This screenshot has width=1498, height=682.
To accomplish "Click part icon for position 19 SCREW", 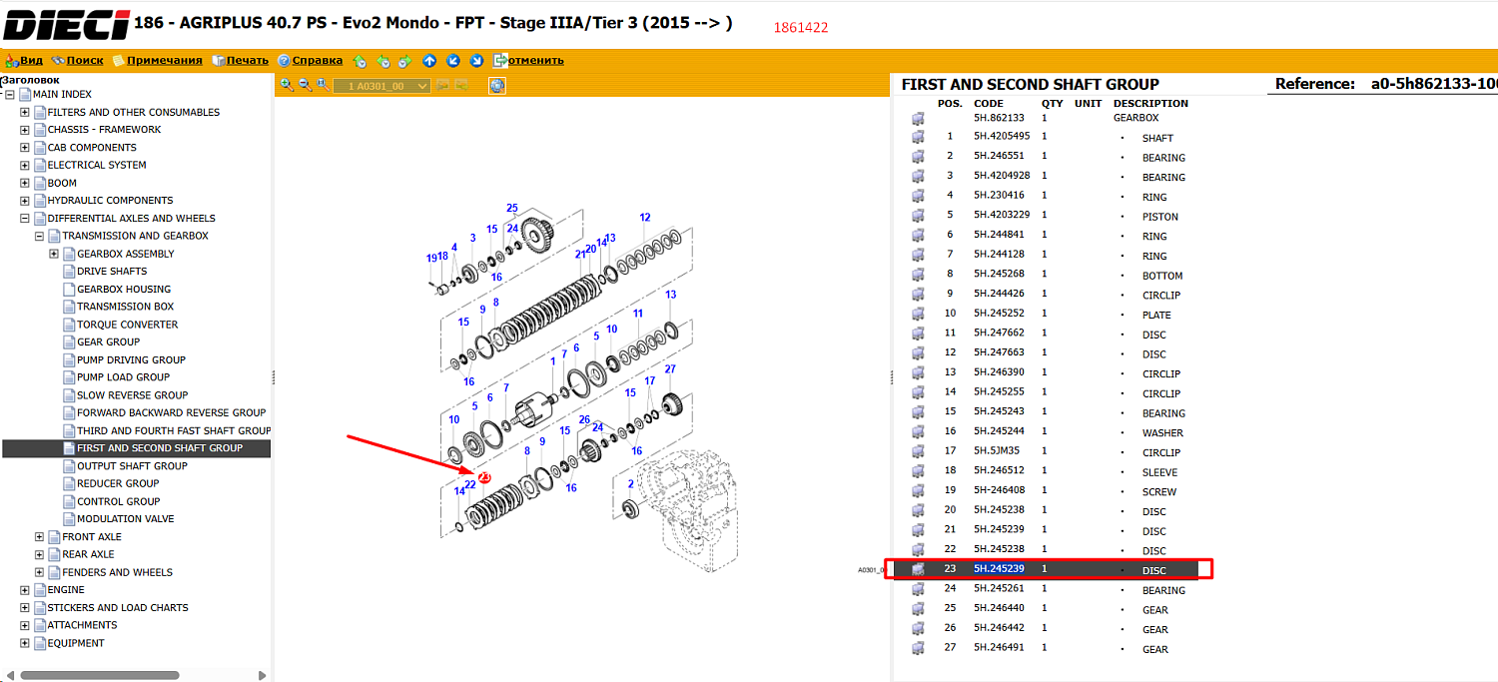I will coord(918,491).
